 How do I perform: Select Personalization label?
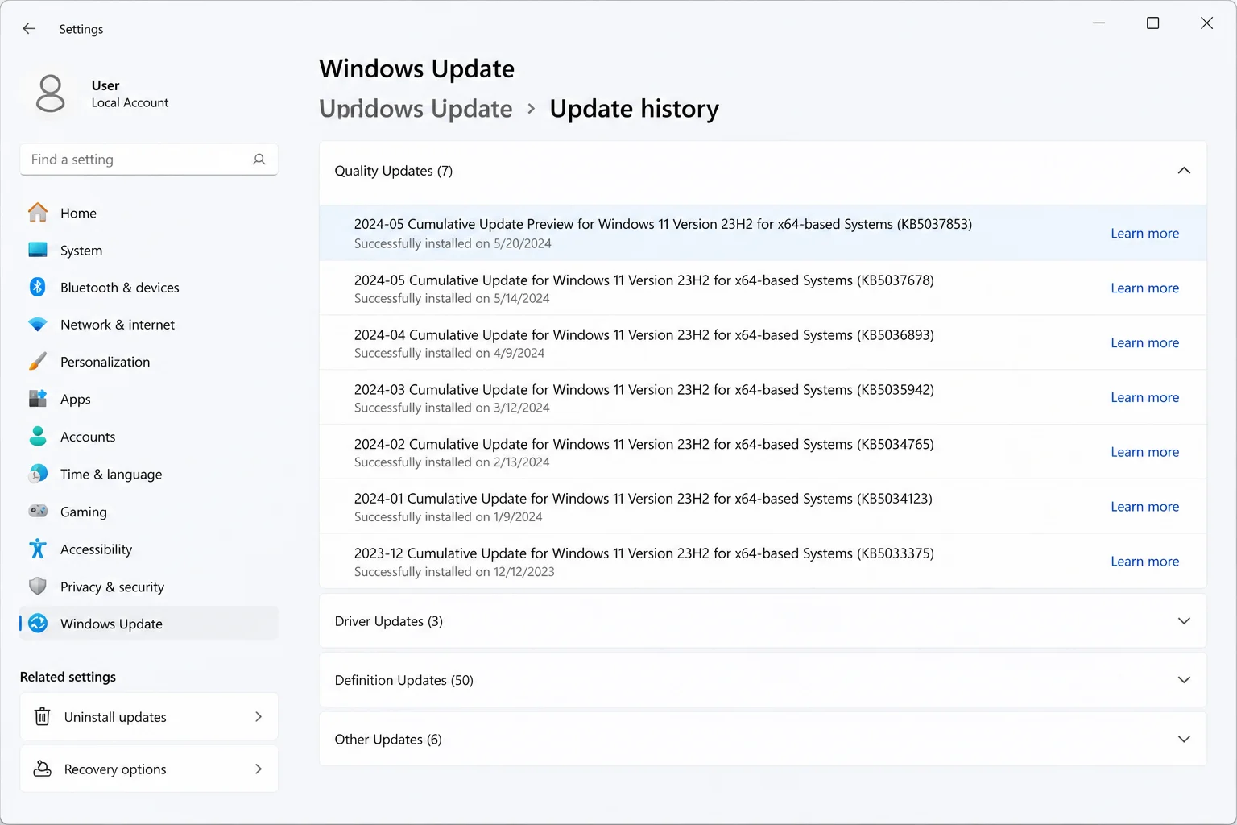(105, 362)
